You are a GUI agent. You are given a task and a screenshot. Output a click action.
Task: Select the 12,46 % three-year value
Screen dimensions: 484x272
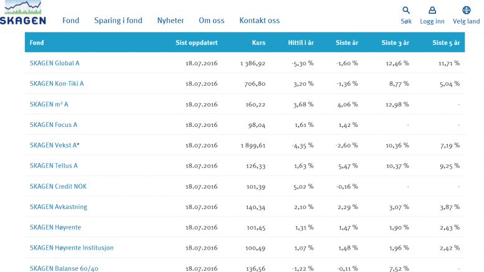click(397, 63)
